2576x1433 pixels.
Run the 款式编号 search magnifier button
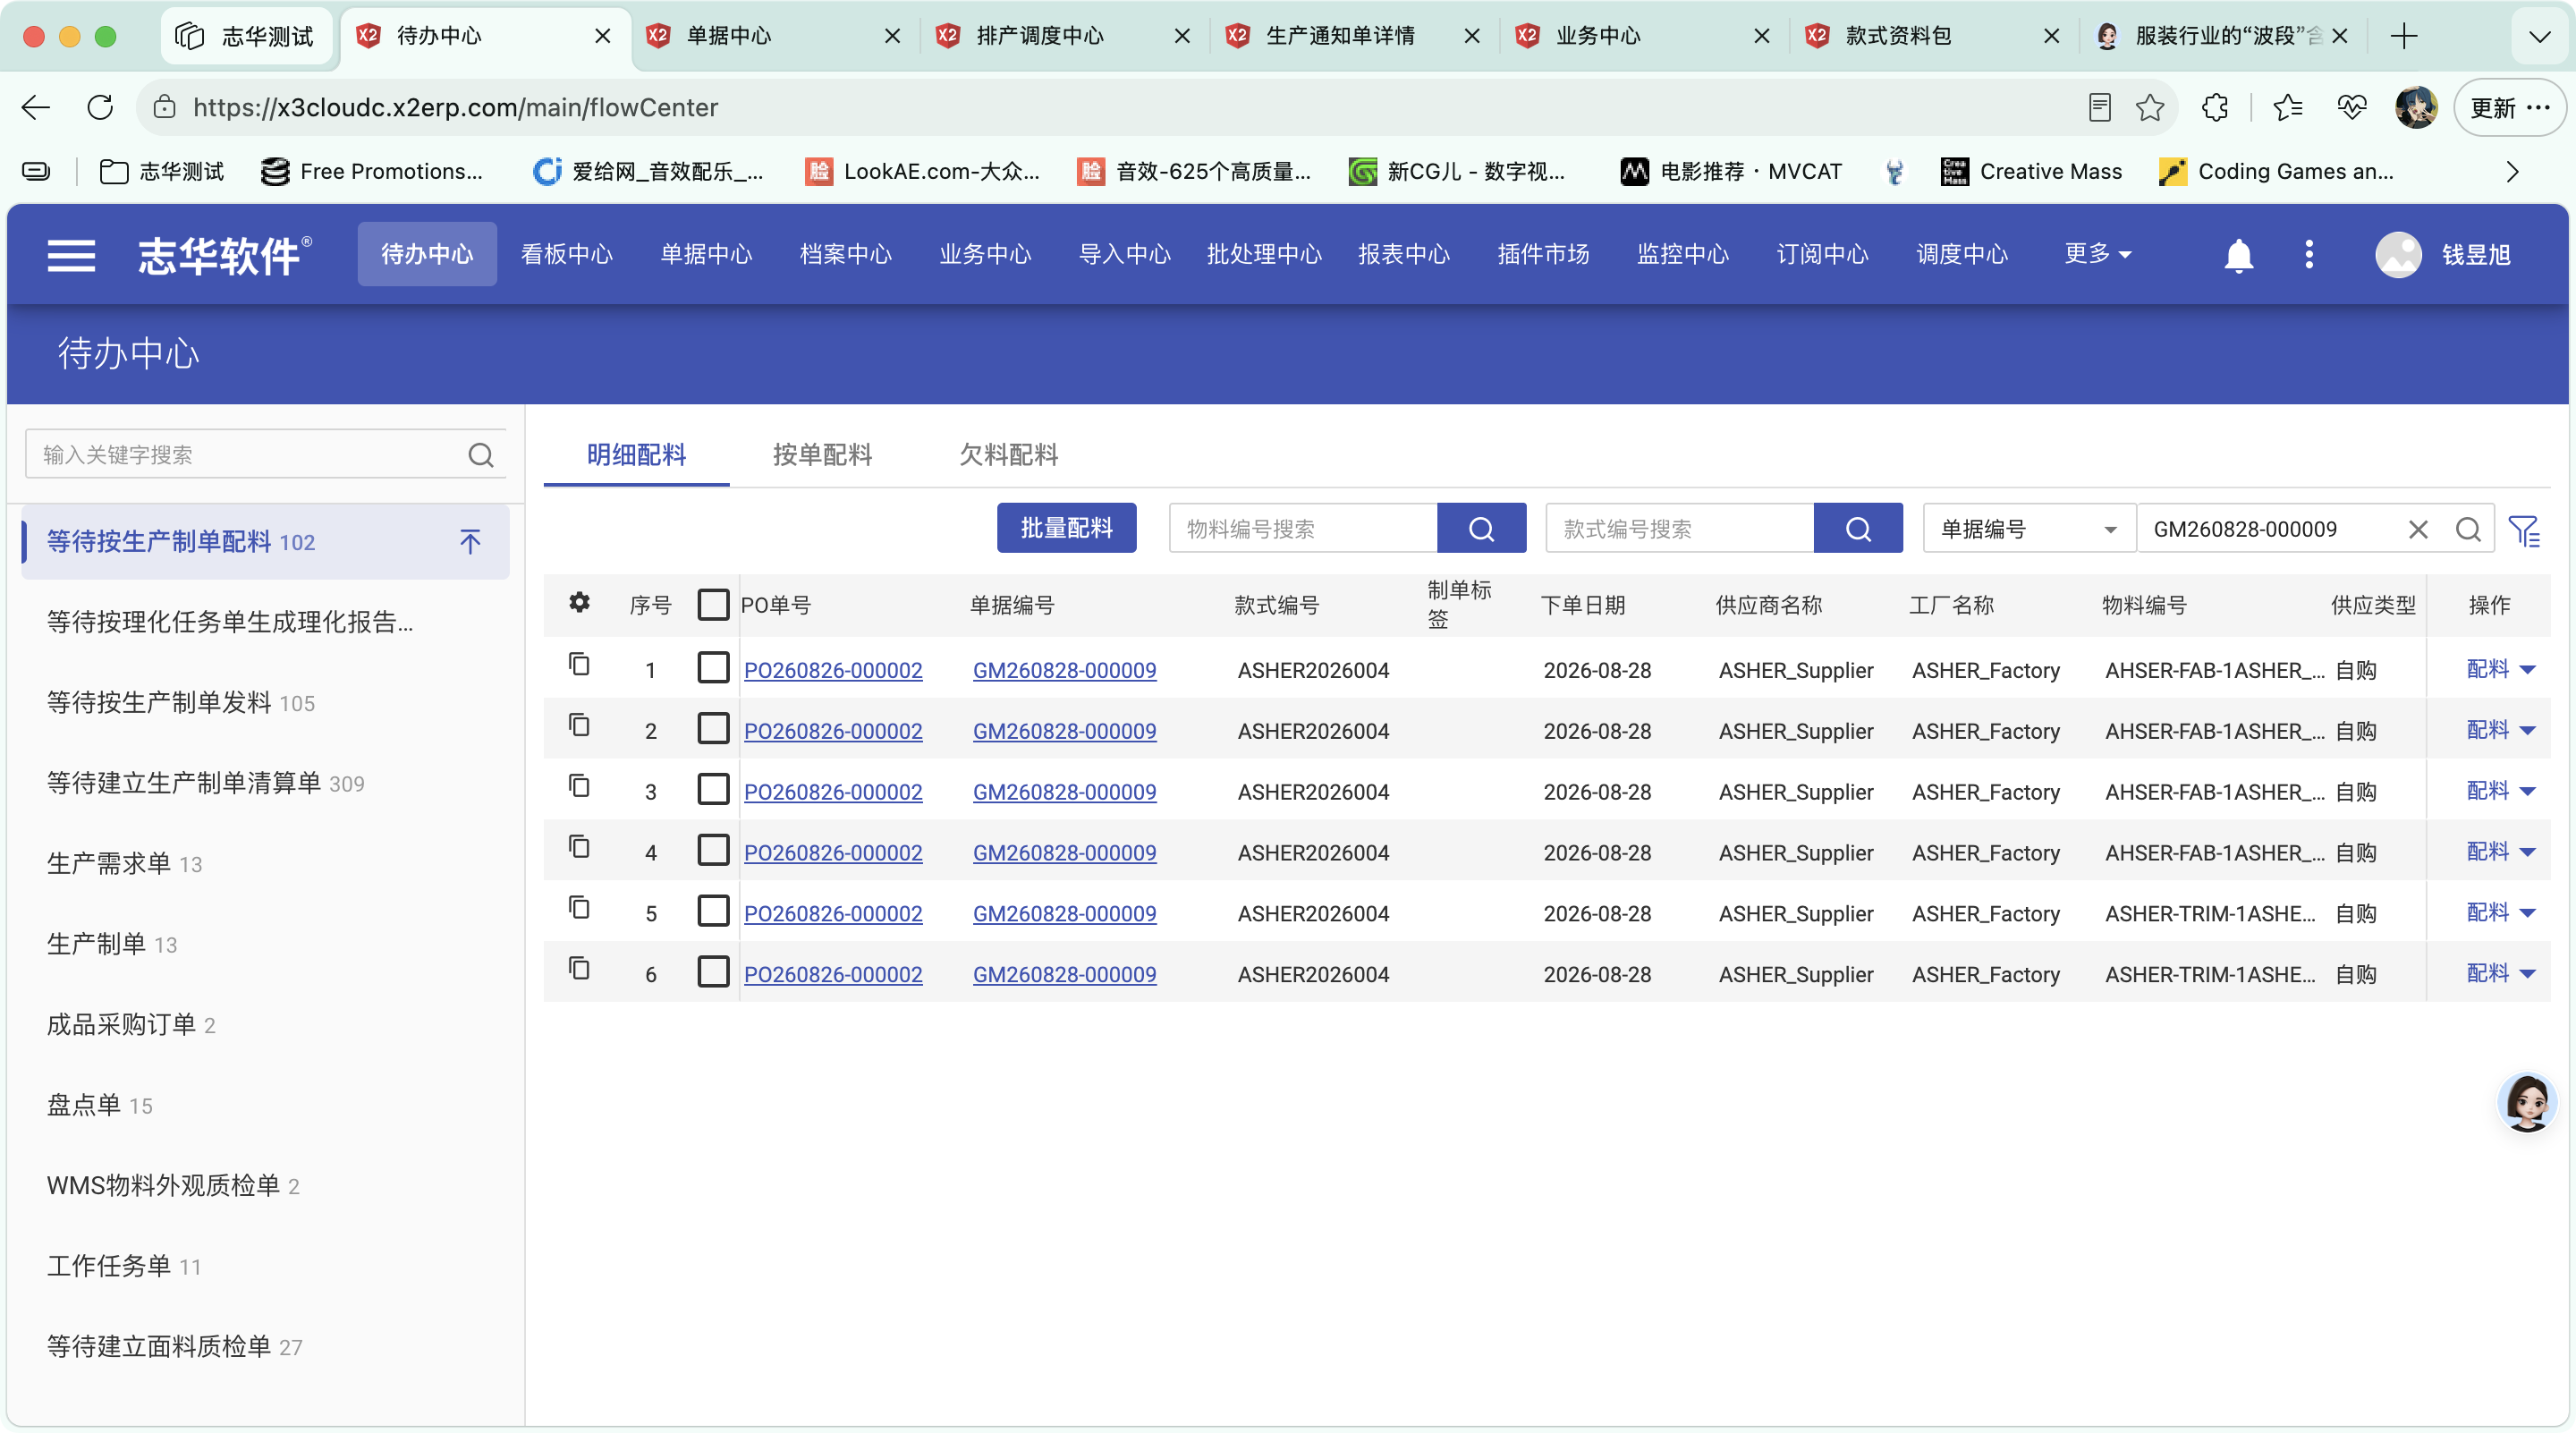point(1858,528)
